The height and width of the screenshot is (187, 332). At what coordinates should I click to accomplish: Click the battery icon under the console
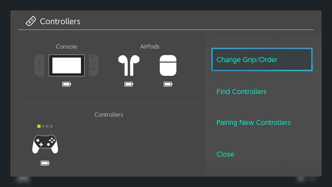coord(67,84)
